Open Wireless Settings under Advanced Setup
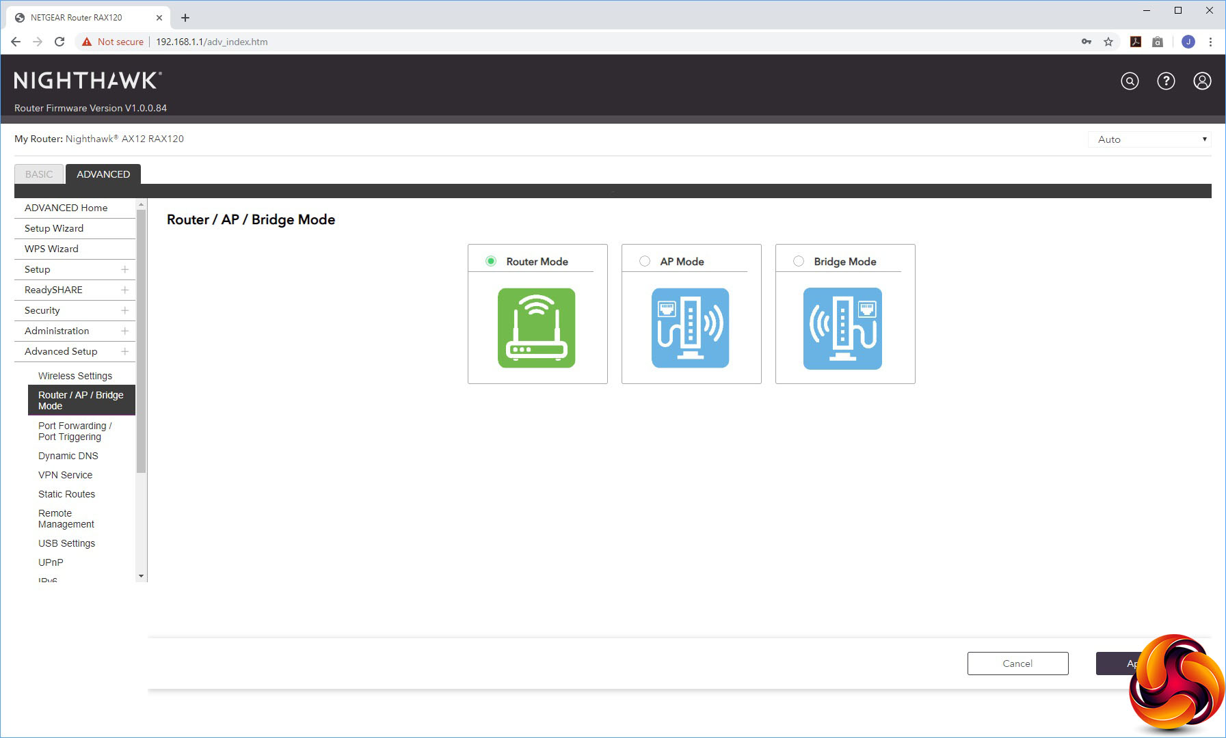Viewport: 1226px width, 738px height. coord(75,376)
